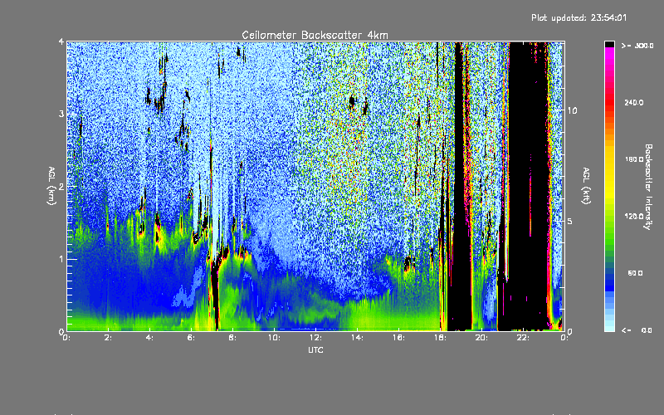Pick the red segment of the colorbar

tap(609, 102)
